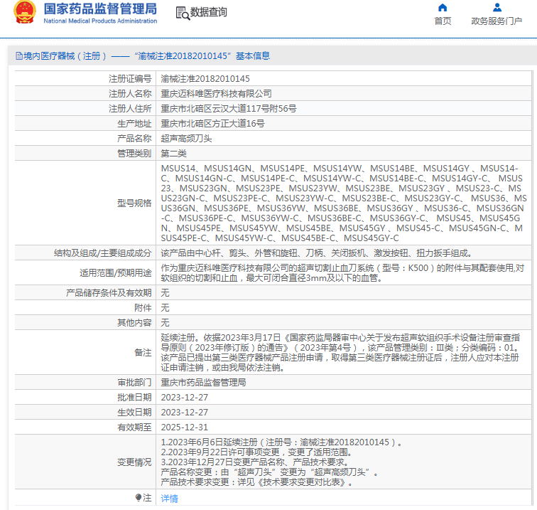This screenshot has width=537, height=510.
Task: Select approving department 重庆市药品监督管理局
Action: 203,383
